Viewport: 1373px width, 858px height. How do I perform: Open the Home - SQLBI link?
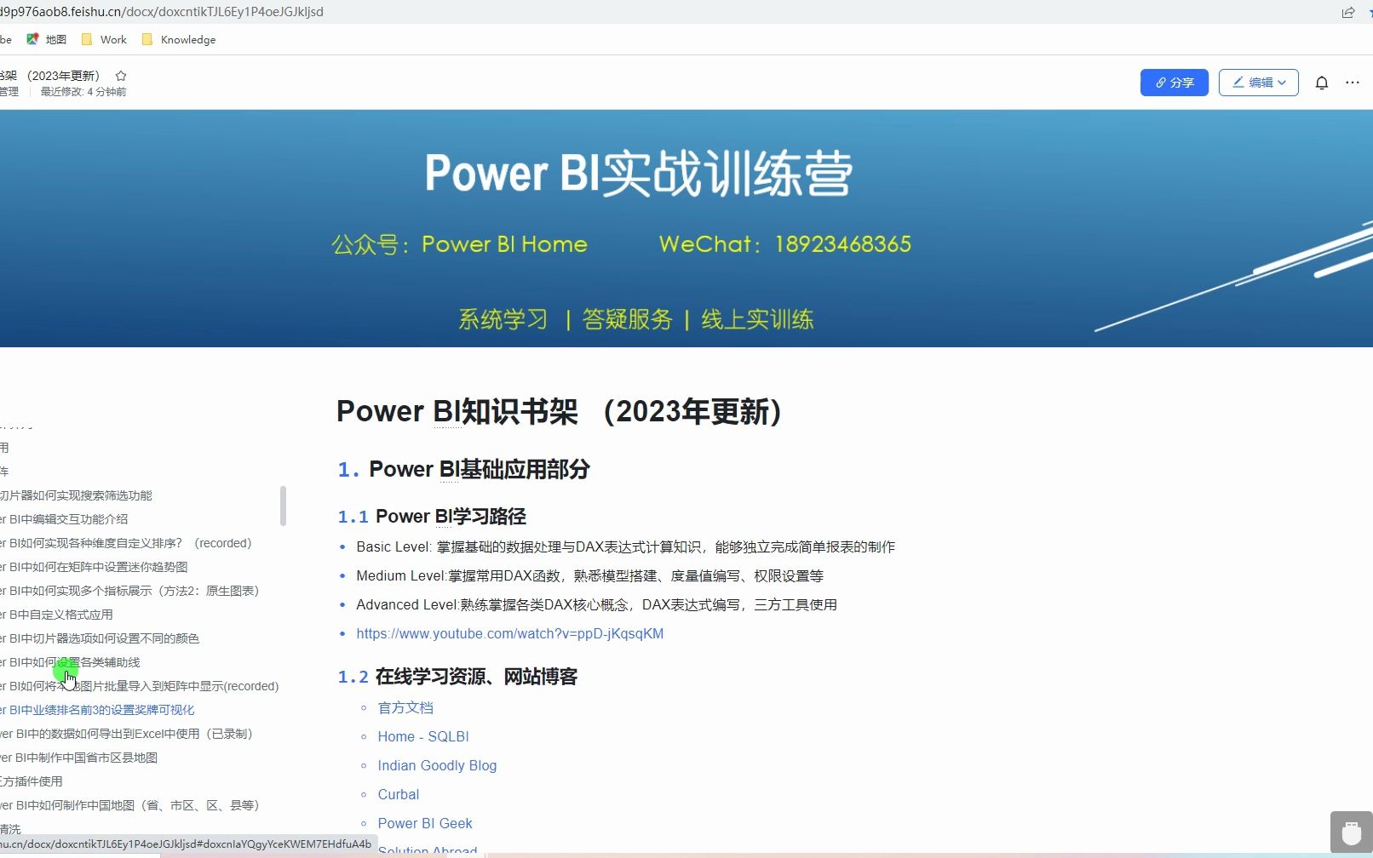(x=423, y=737)
